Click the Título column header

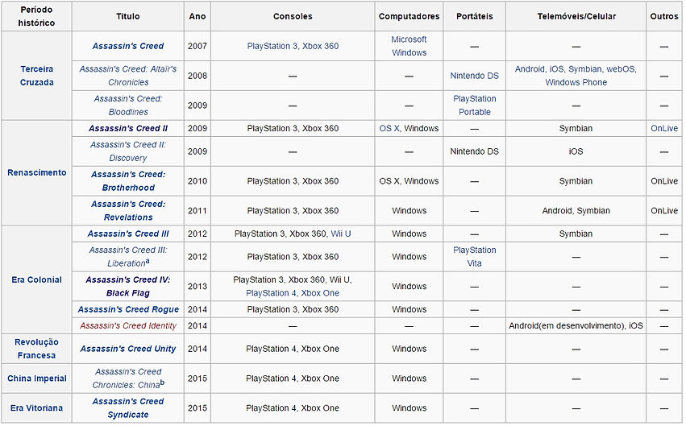coord(127,16)
